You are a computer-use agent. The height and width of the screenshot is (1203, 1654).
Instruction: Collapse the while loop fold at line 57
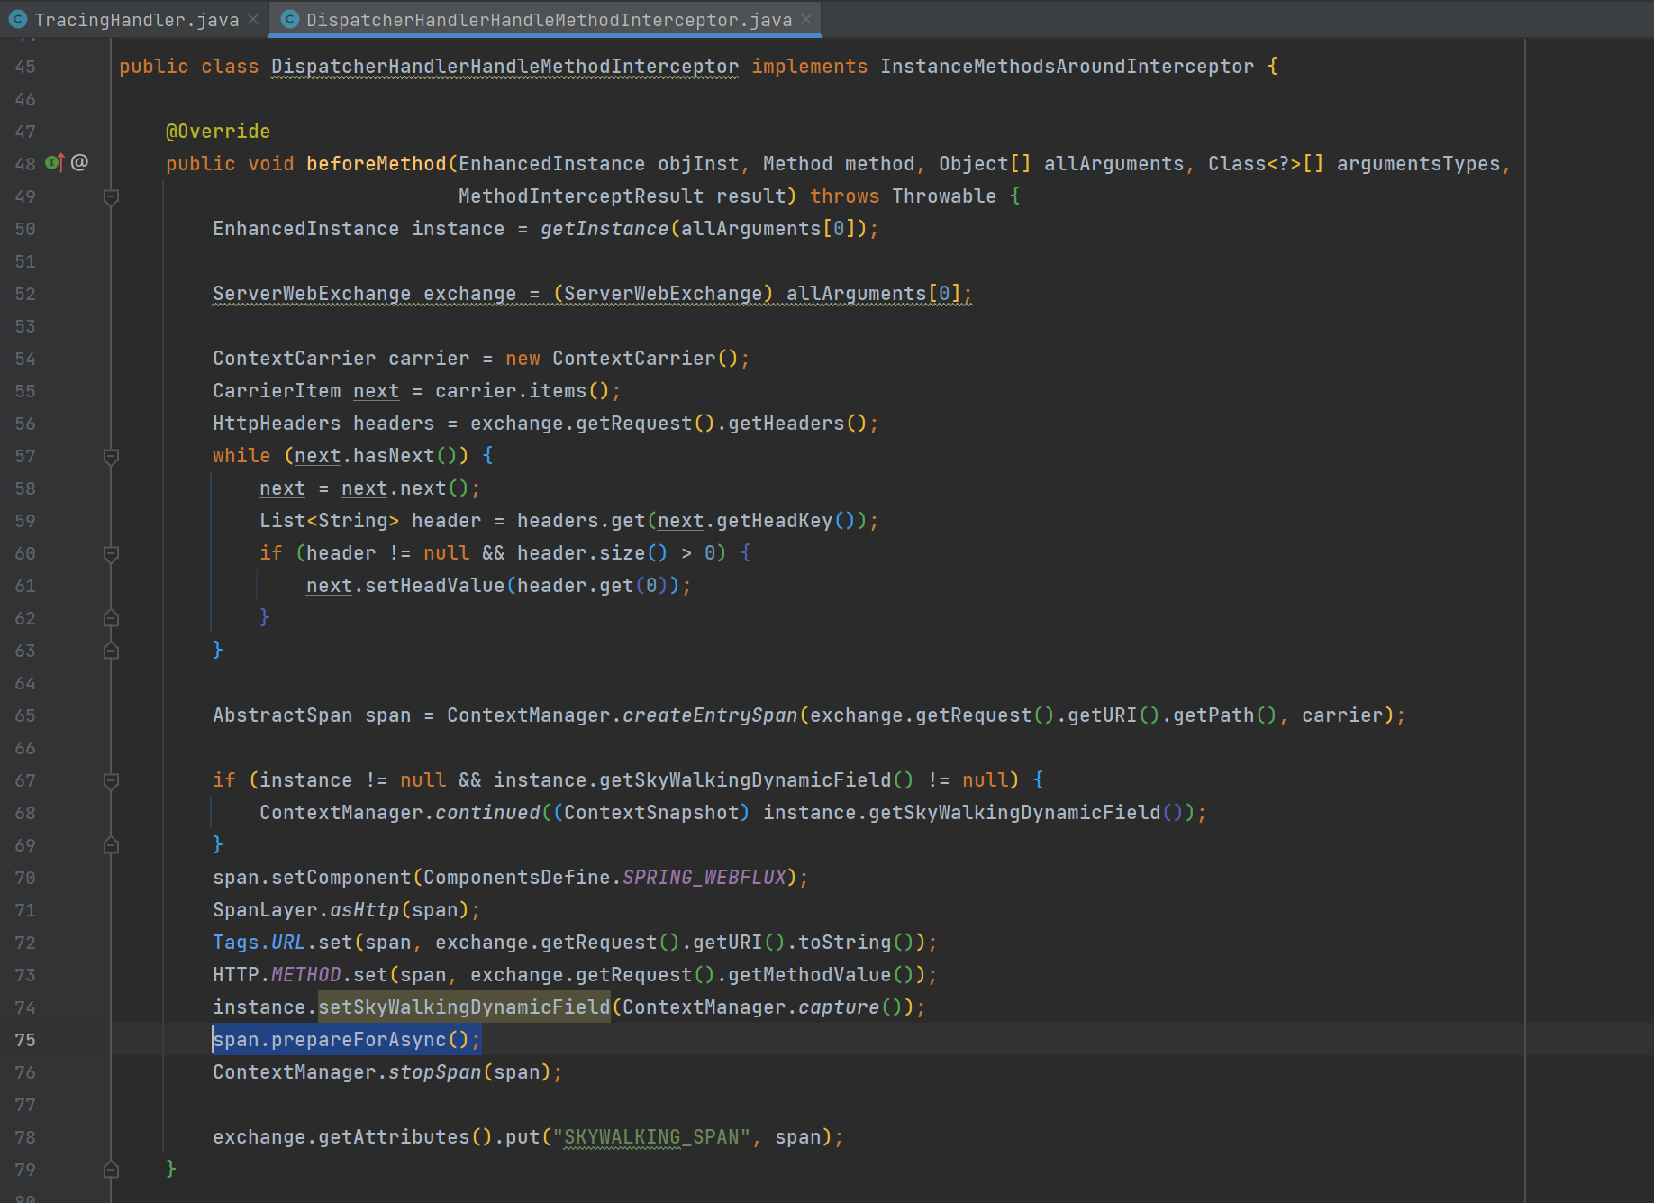[x=111, y=456]
